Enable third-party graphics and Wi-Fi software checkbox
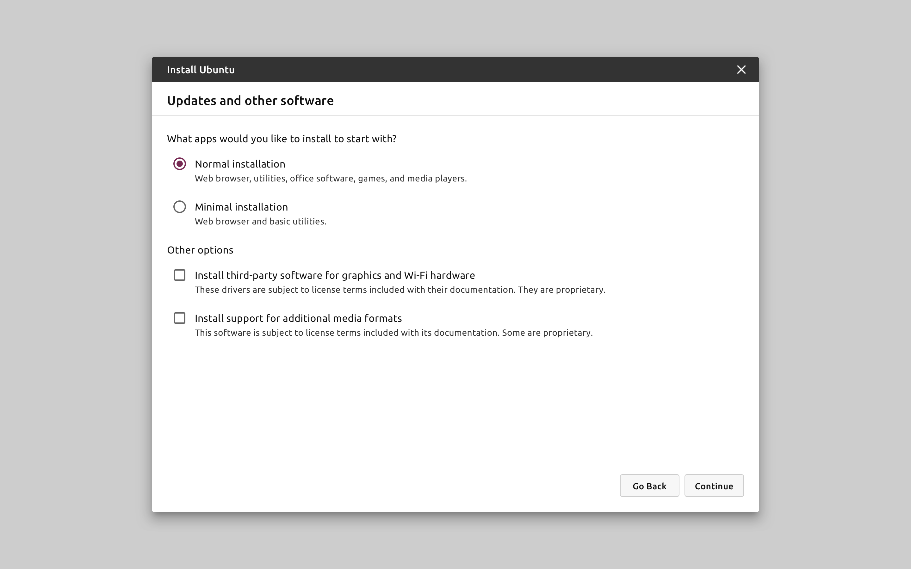This screenshot has height=569, width=911. tap(180, 275)
